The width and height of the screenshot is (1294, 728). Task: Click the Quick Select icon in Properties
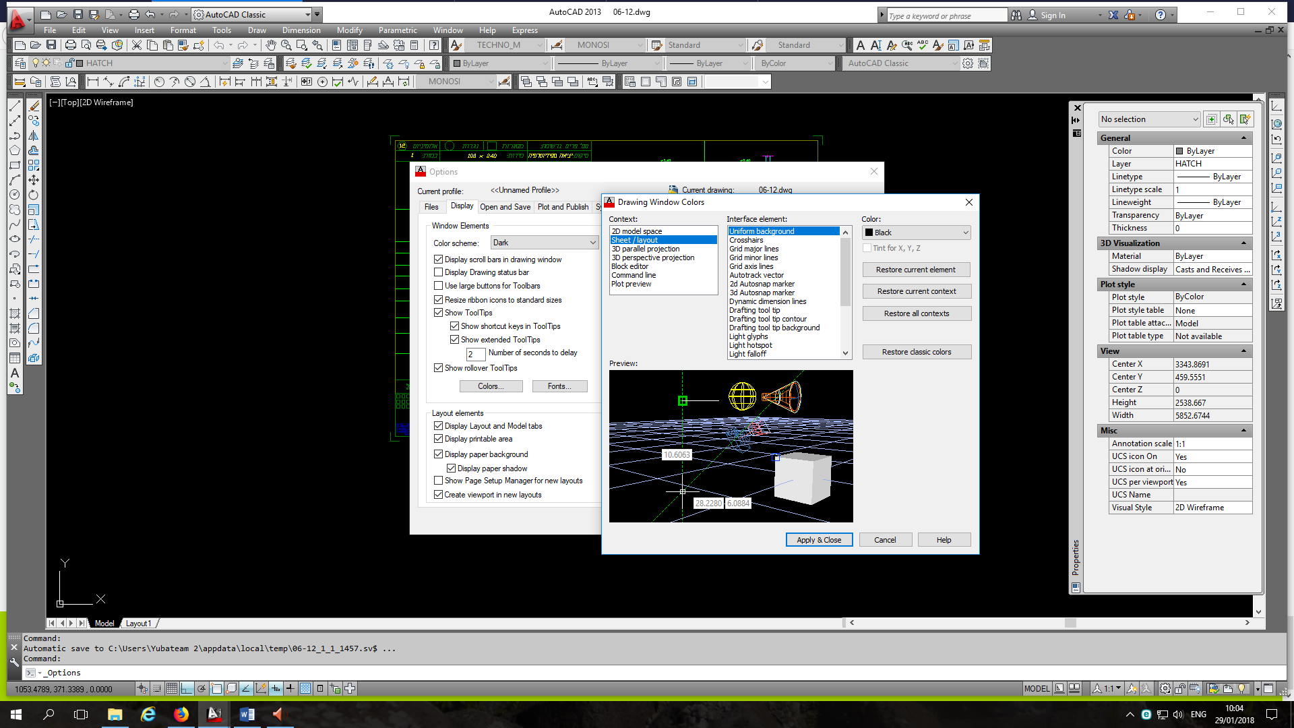pos(1245,119)
